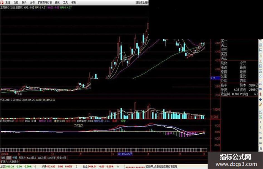
Task: Click the 现价 field label
Action: tap(224, 63)
